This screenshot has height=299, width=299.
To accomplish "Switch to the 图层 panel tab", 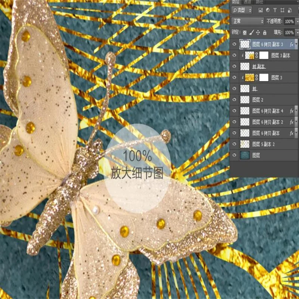I will (236, 2).
